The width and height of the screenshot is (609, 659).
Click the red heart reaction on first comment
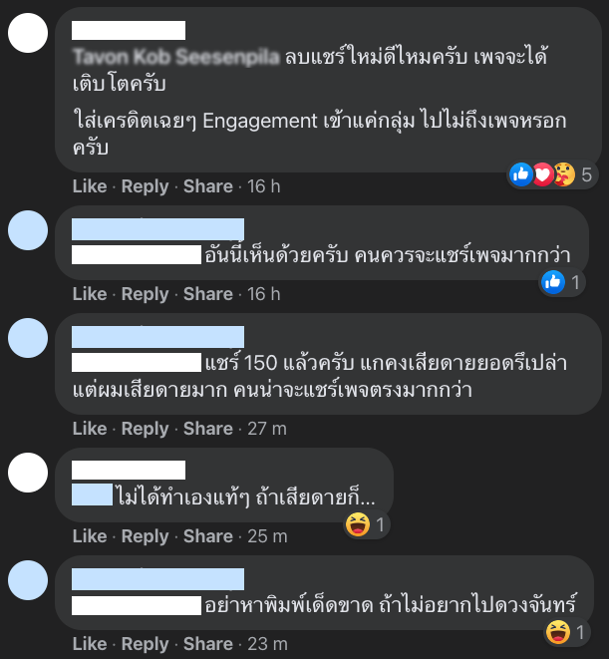tap(542, 174)
